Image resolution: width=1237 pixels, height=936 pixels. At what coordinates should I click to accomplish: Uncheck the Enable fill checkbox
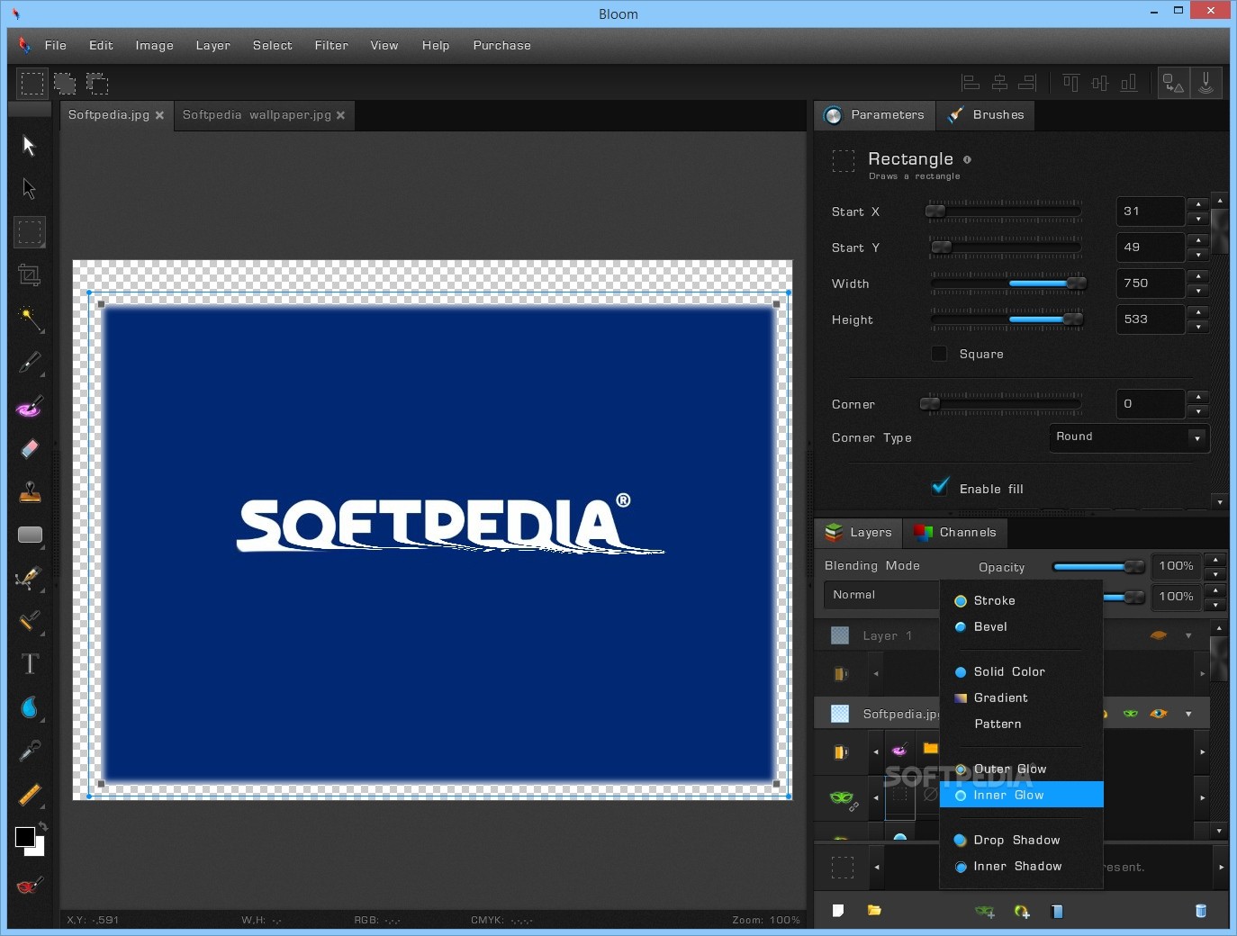940,488
